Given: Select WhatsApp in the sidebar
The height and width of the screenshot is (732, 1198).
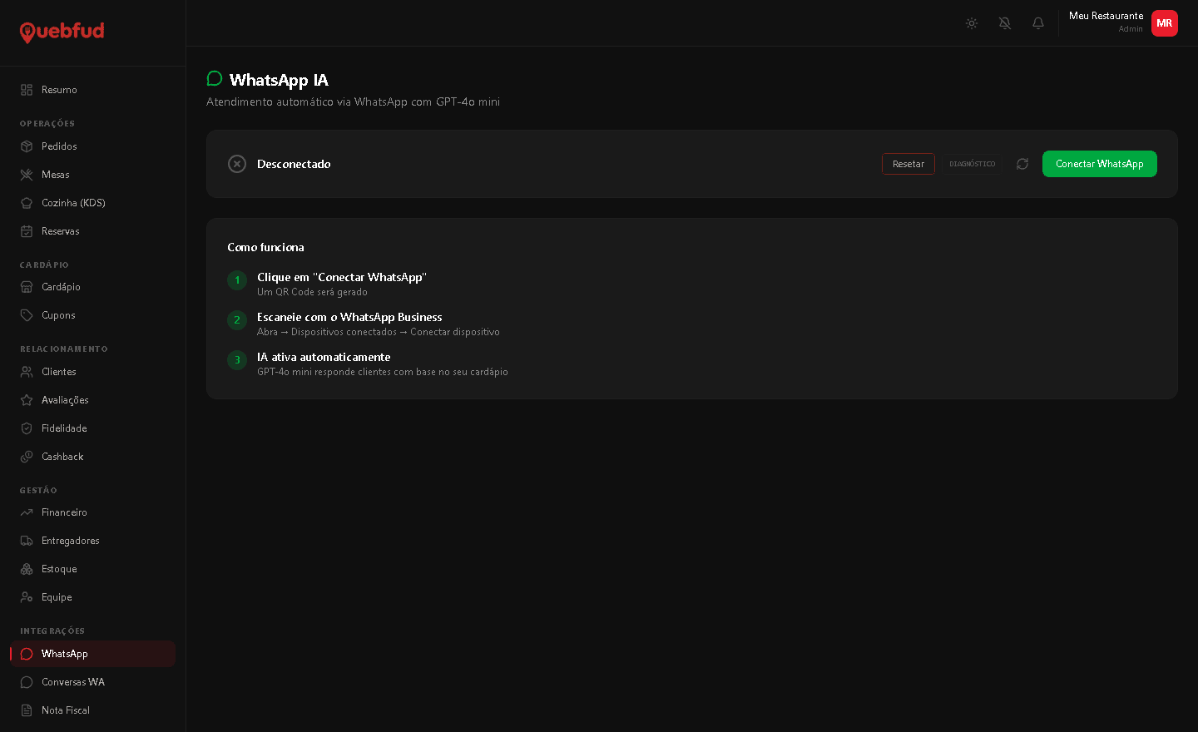Looking at the screenshot, I should point(92,654).
